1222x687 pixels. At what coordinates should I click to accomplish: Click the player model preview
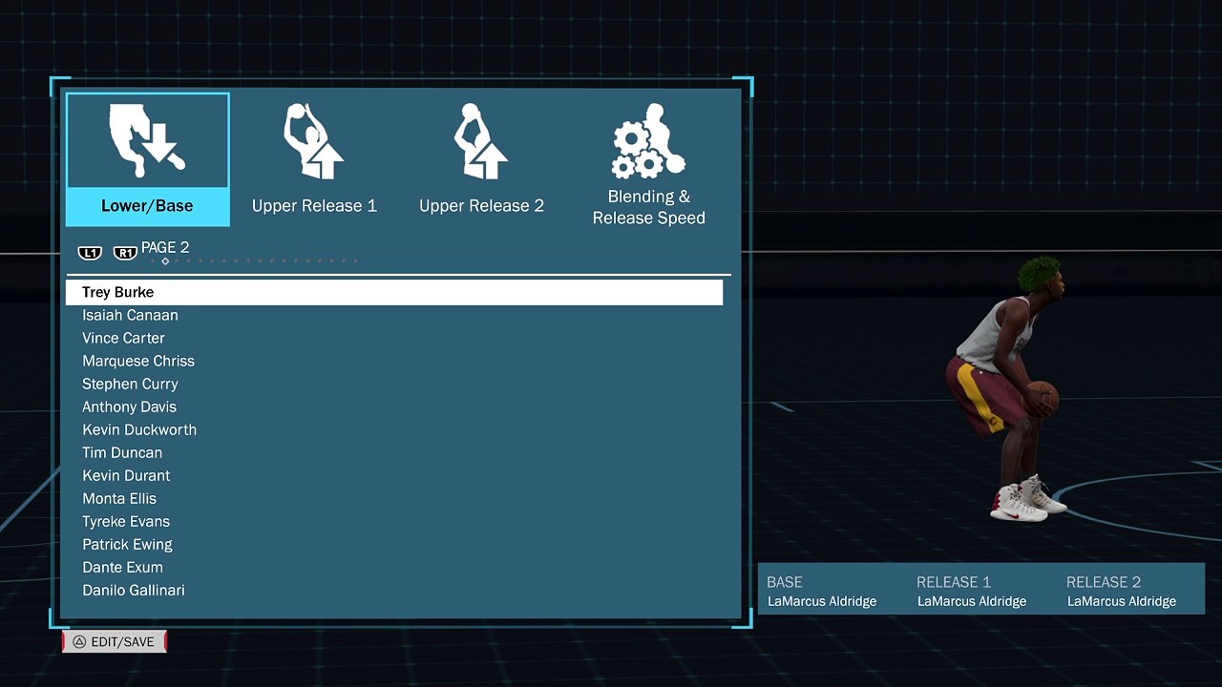(1007, 389)
